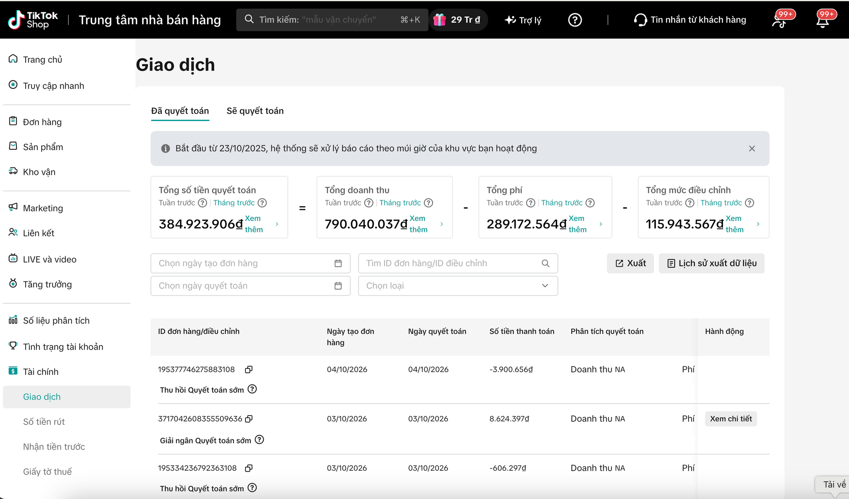Click the Xuất export button
This screenshot has height=499, width=849.
click(x=630, y=263)
